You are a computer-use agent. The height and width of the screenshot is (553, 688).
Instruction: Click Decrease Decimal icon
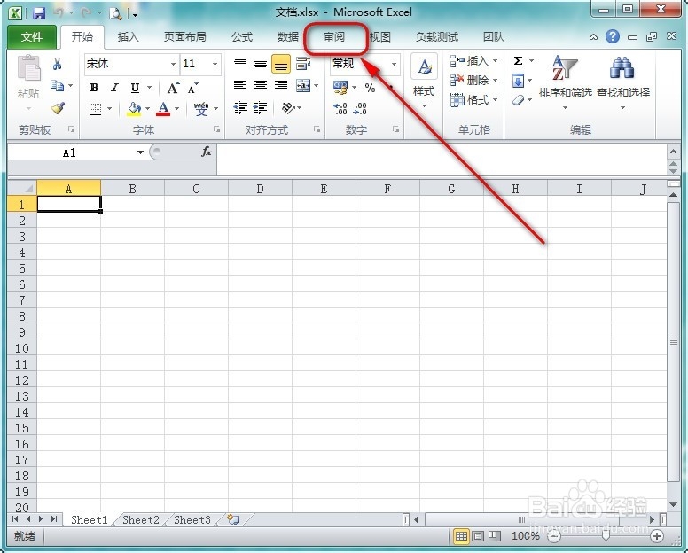360,108
